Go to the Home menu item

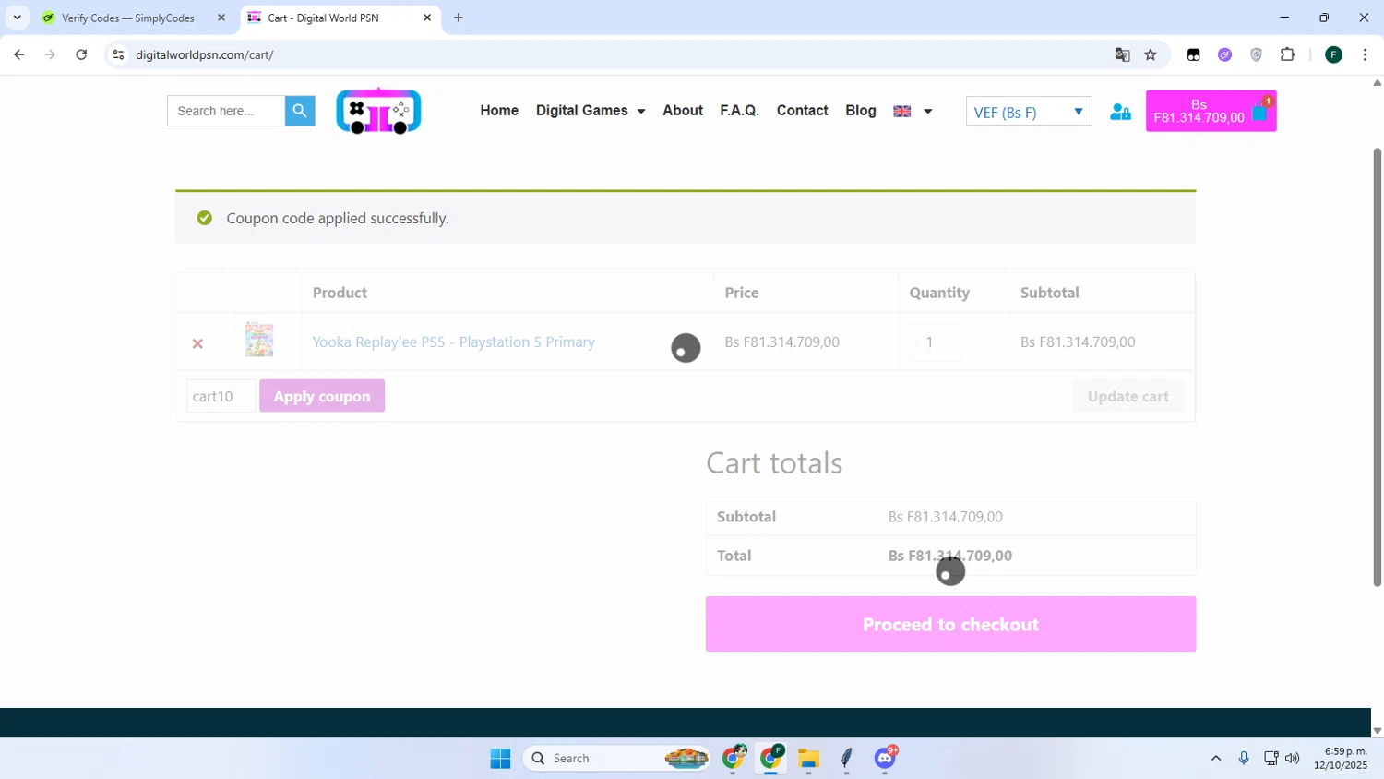point(499,111)
